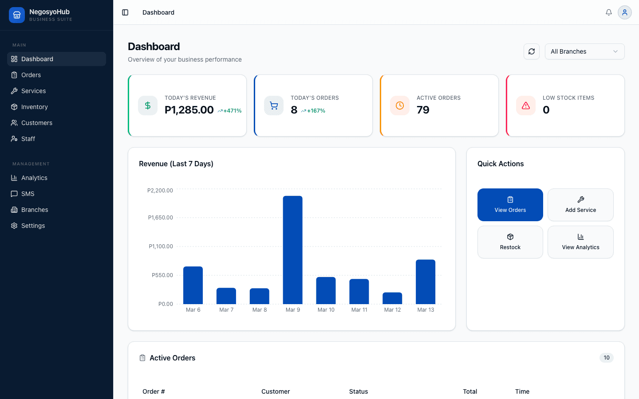Click the refresh icon near All Branches
The image size is (639, 399).
(531, 51)
